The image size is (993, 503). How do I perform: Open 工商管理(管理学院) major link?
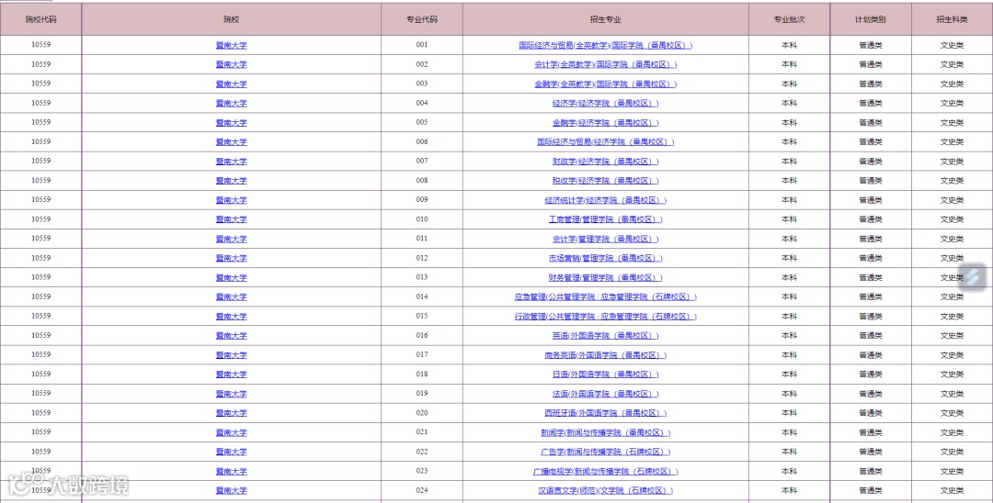coord(605,219)
